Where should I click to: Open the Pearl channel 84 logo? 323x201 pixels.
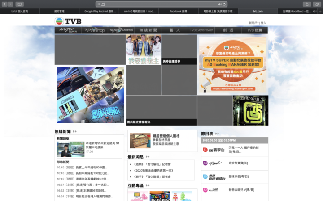[x=213, y=163]
